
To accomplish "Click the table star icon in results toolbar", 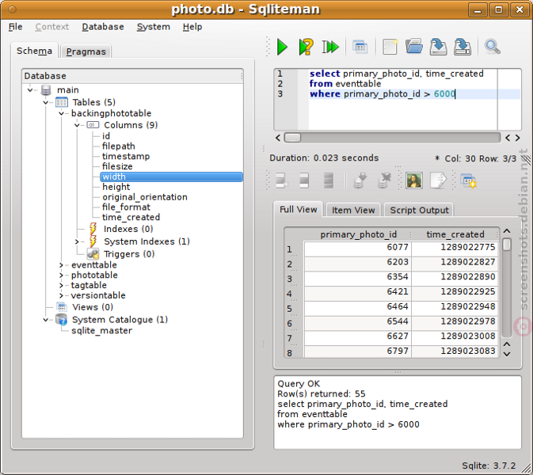I will (x=468, y=180).
